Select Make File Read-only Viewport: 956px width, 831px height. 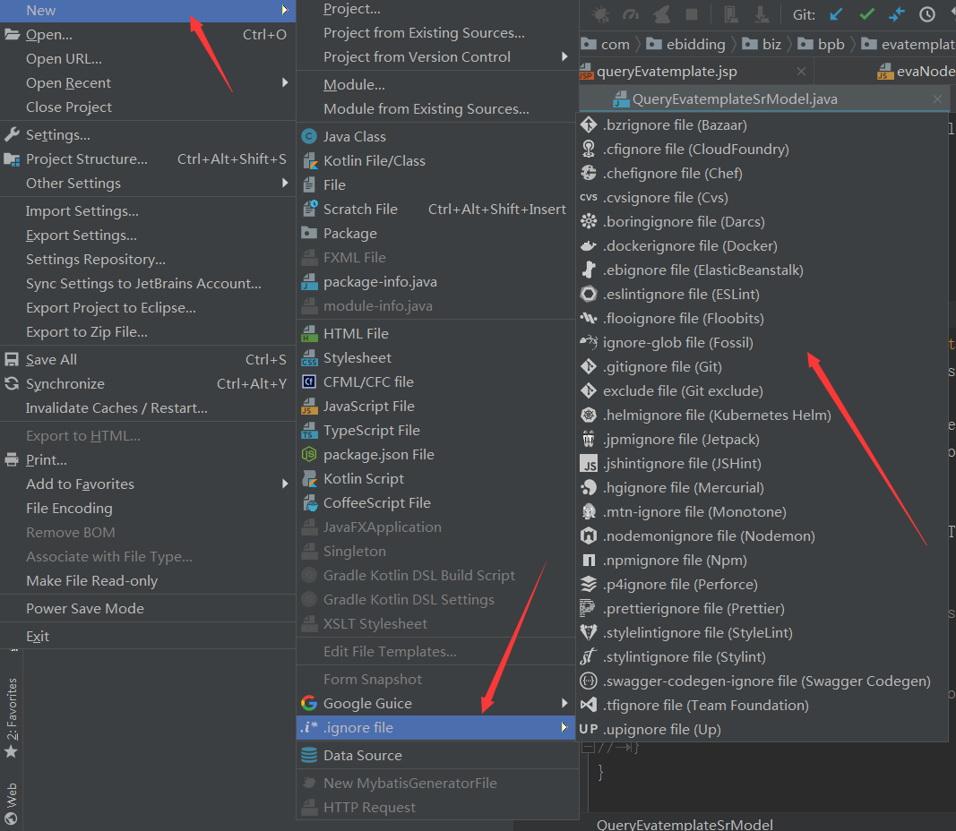(x=148, y=581)
